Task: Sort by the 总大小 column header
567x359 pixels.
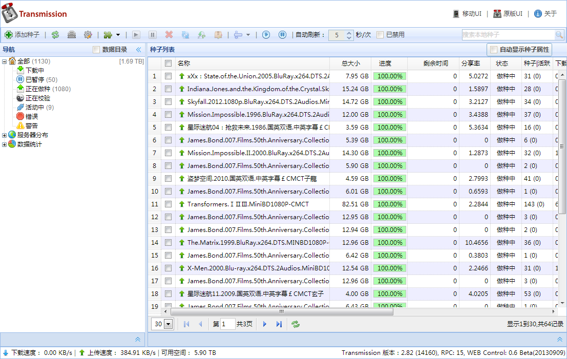Action: click(x=350, y=64)
